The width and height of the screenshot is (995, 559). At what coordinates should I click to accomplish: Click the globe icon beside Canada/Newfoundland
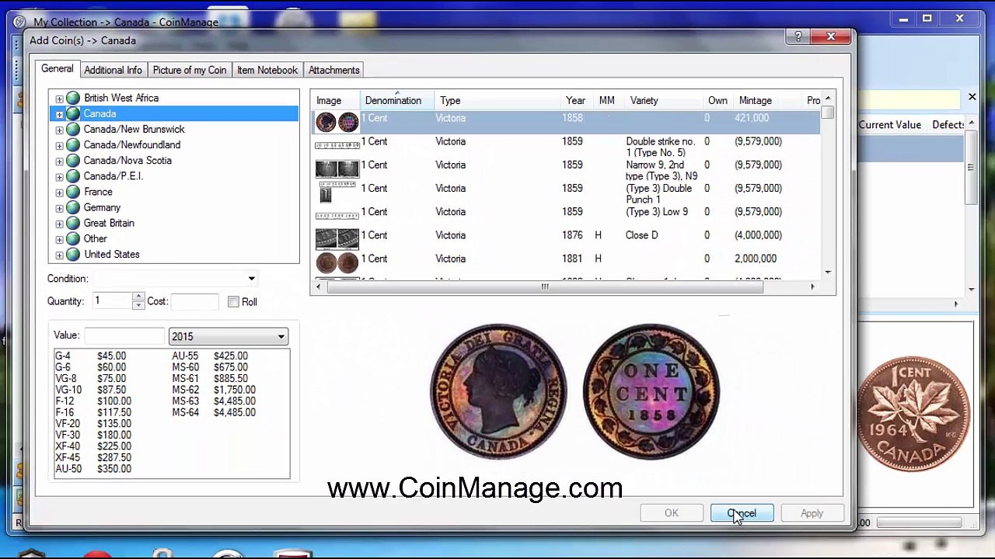(x=73, y=144)
